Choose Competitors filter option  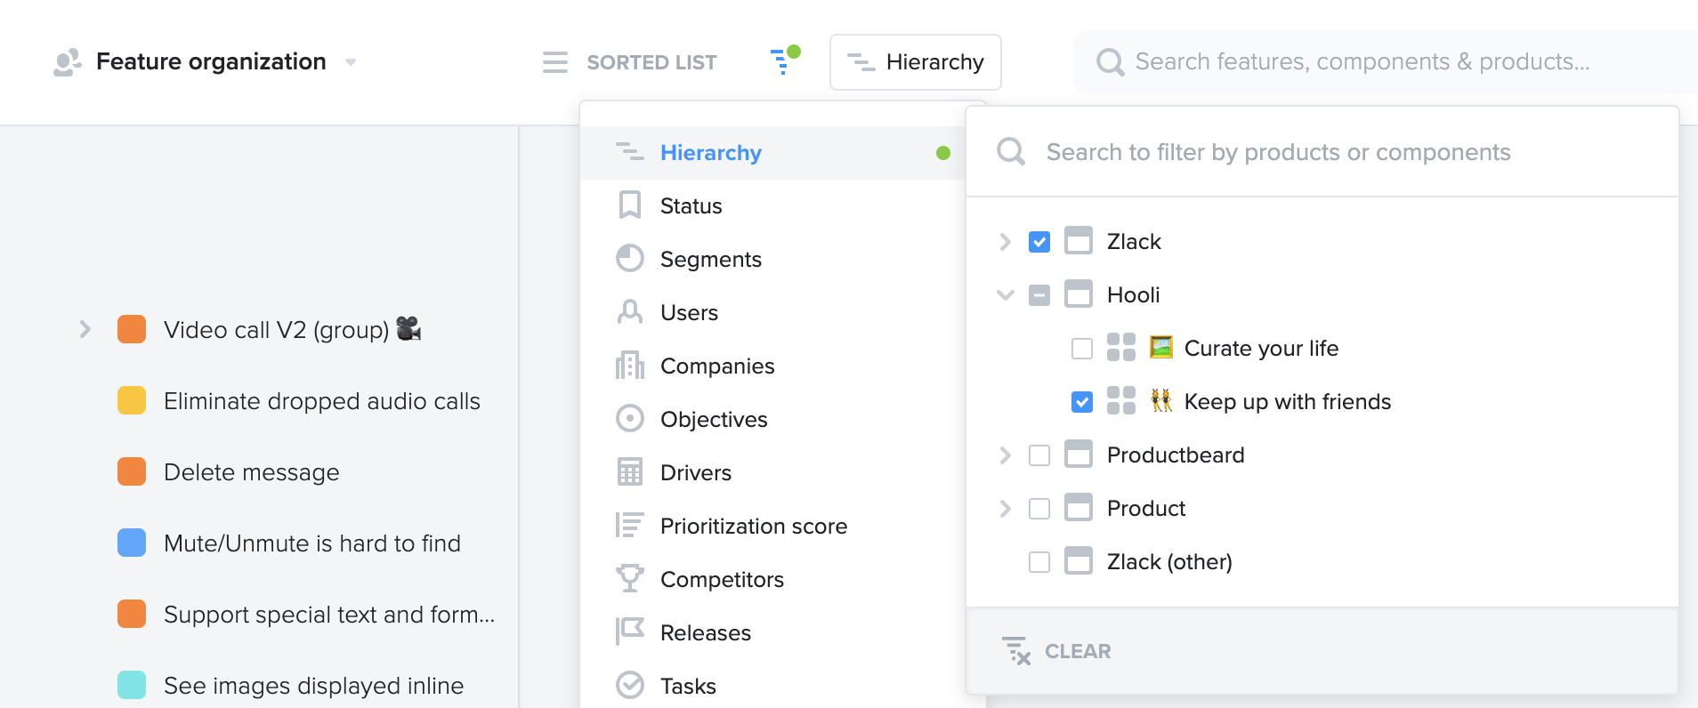773,580
